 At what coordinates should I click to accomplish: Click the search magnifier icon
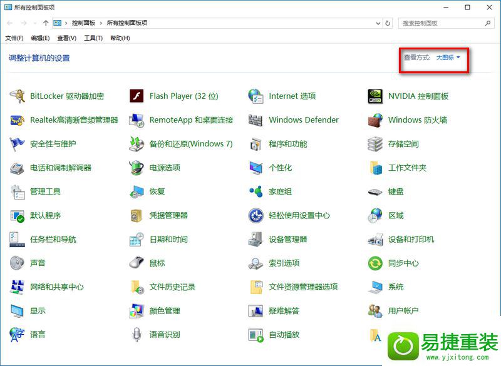pos(488,23)
